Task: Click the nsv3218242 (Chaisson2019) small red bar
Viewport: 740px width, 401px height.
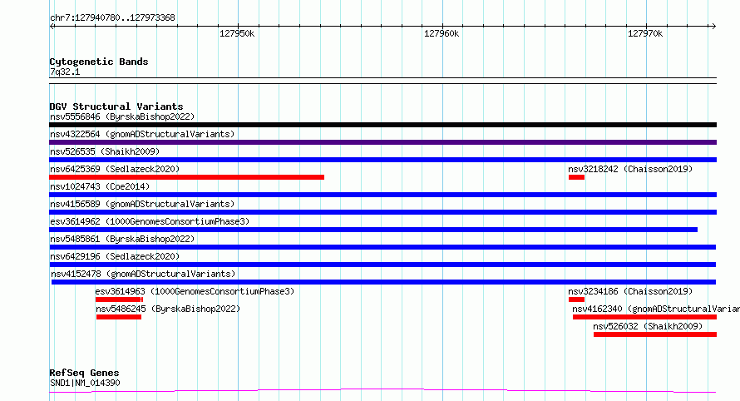Action: [x=576, y=177]
